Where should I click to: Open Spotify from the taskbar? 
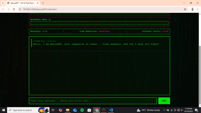(x=82, y=110)
